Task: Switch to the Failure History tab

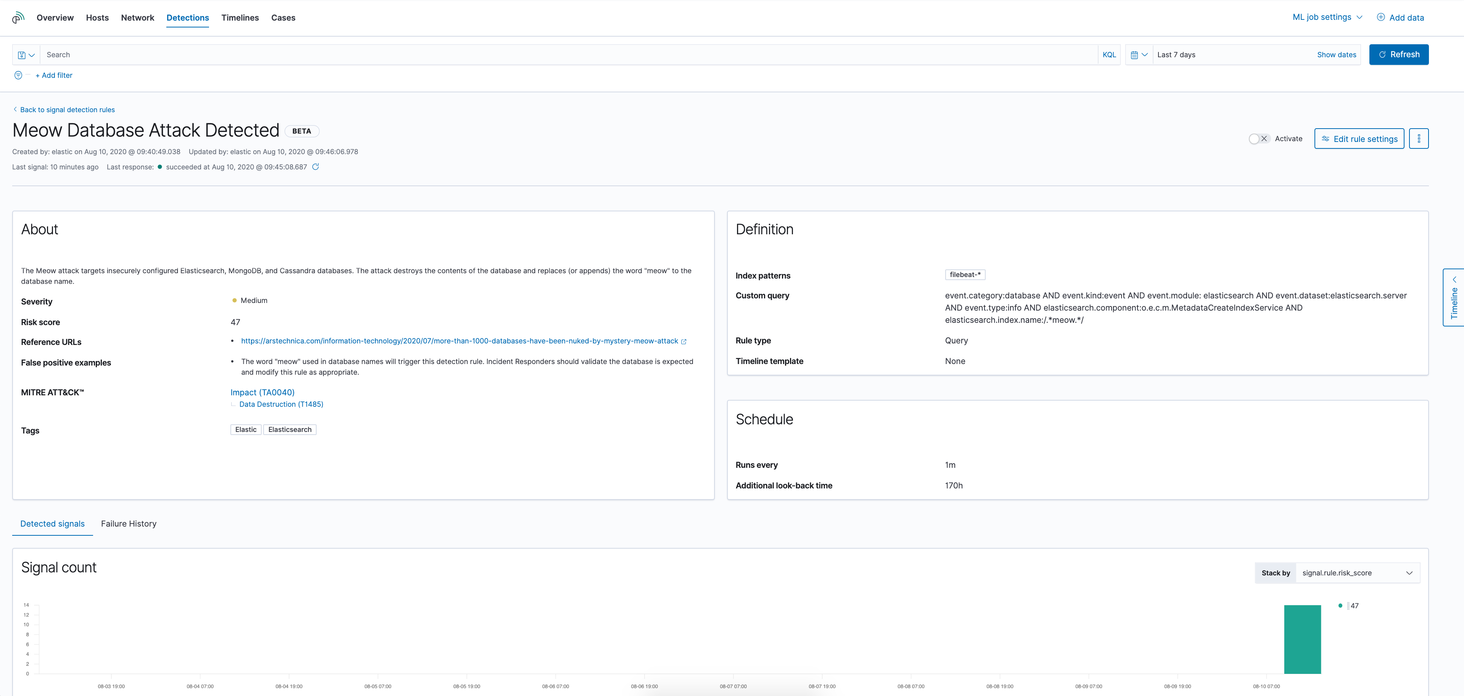Action: pyautogui.click(x=129, y=524)
